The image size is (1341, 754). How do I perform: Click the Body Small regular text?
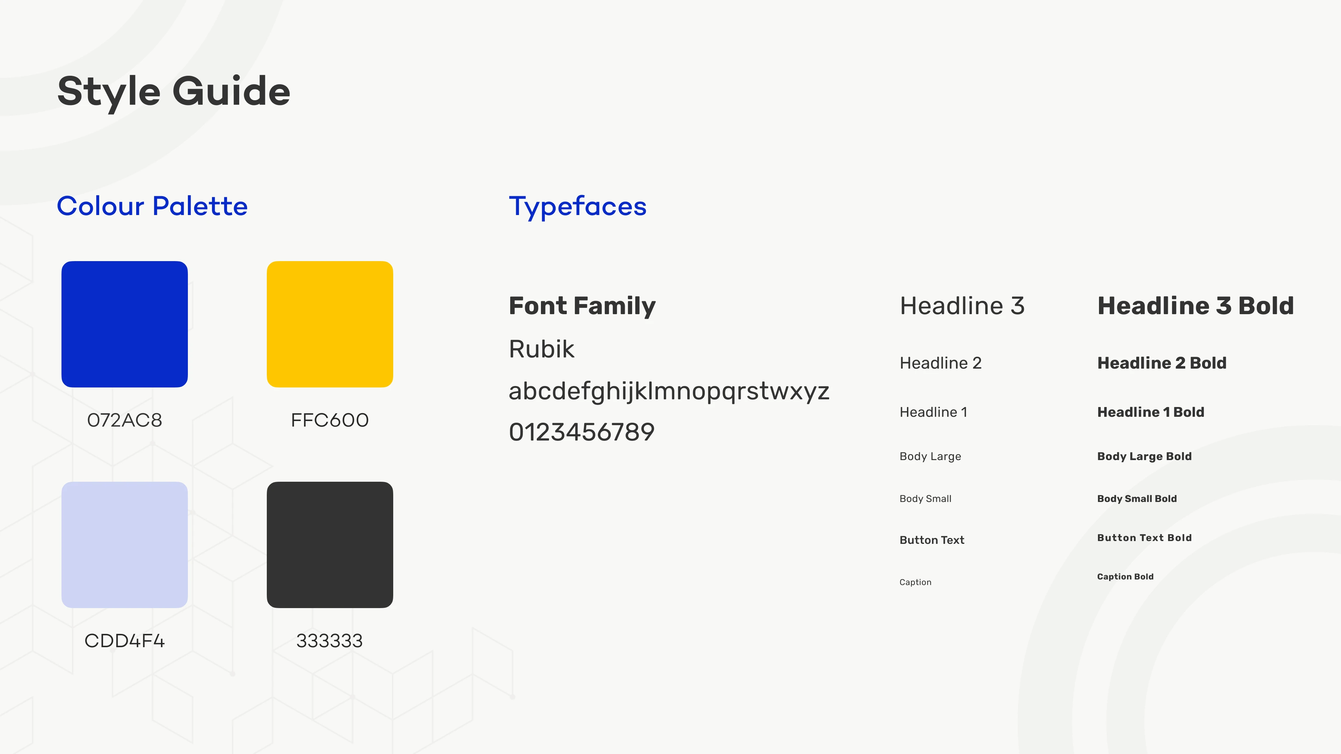(925, 498)
